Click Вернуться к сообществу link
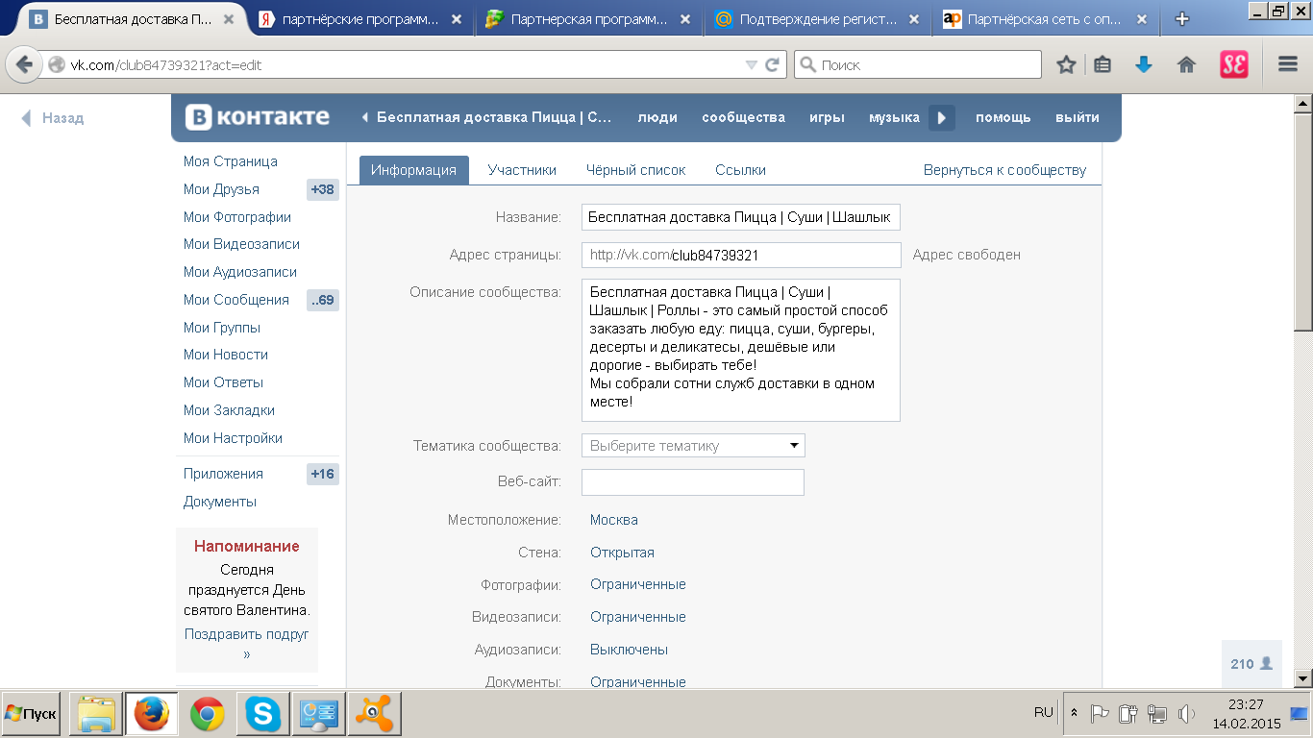 tap(1004, 170)
